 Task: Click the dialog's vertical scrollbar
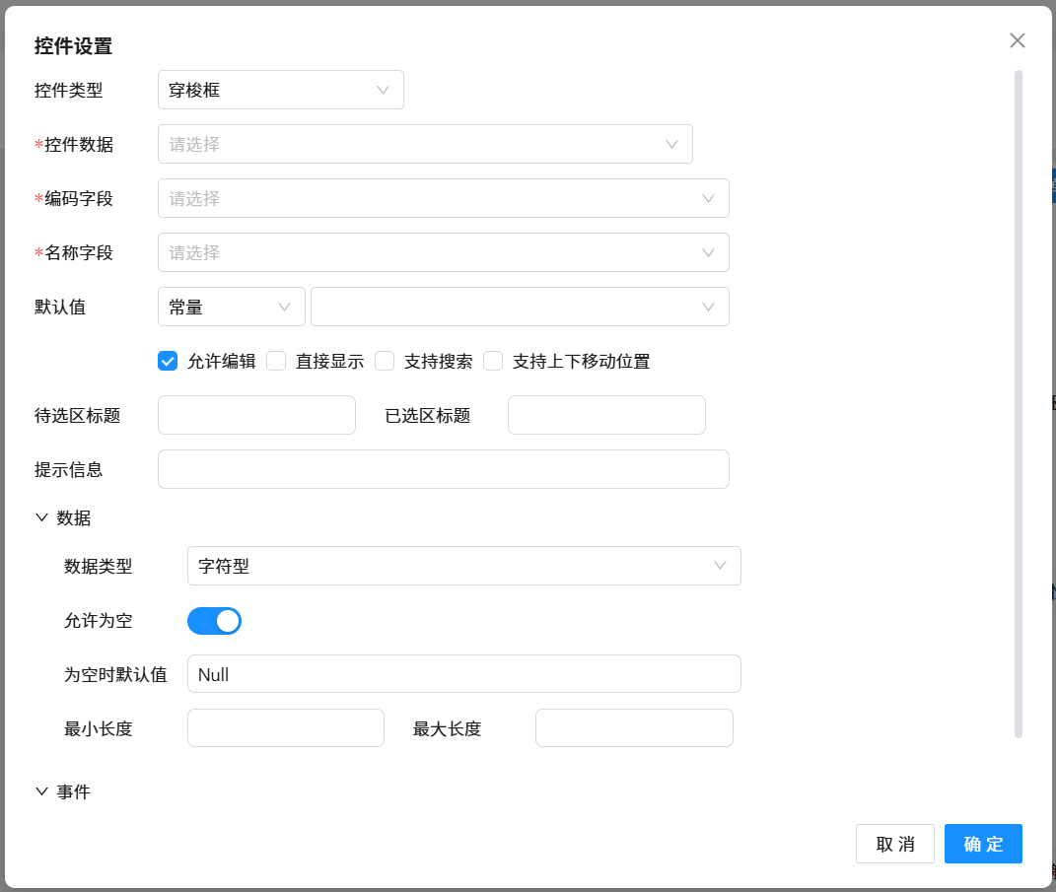pos(1019,404)
